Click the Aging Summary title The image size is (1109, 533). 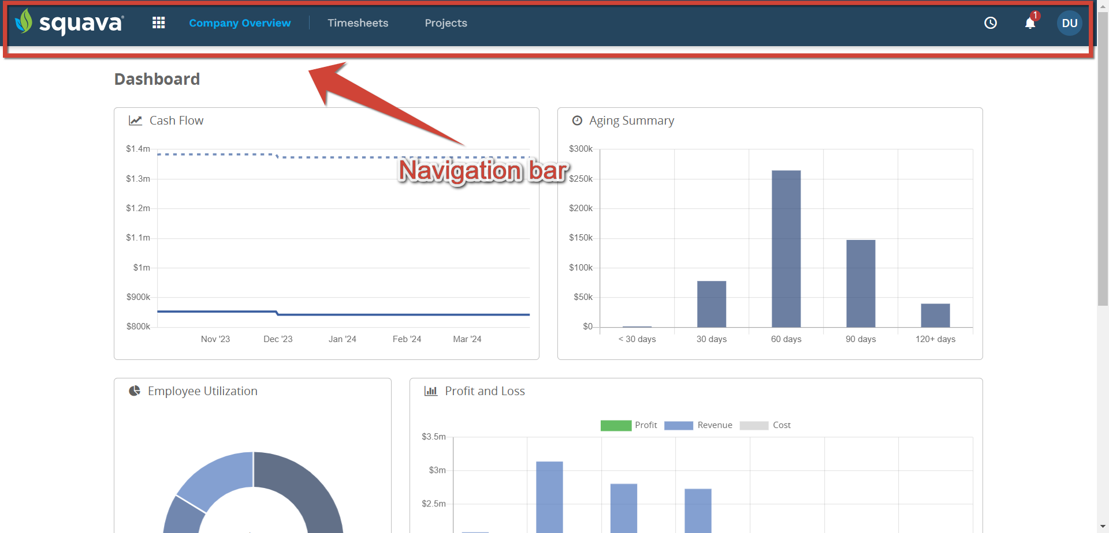tap(631, 121)
